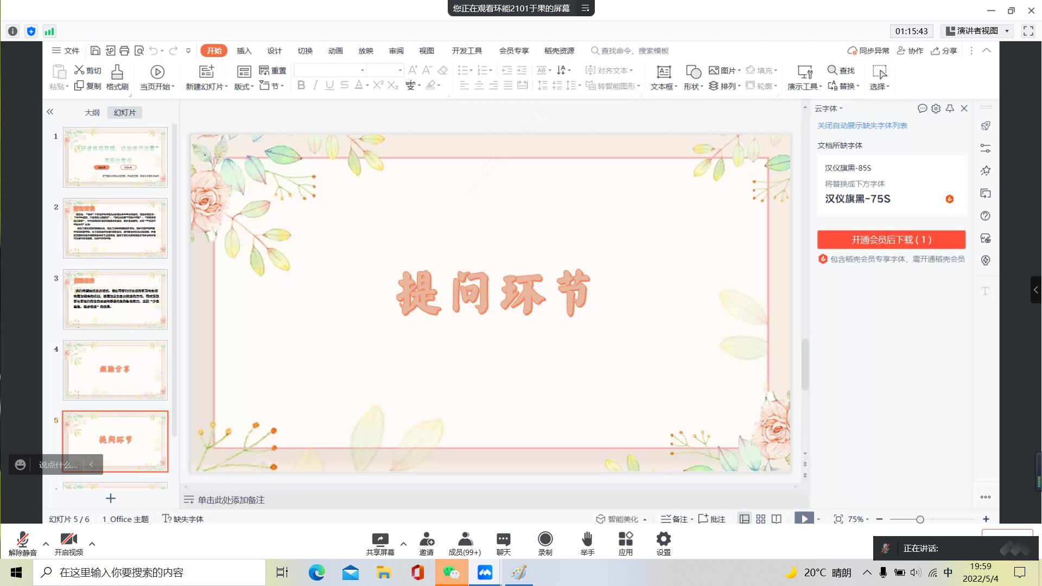
Task: Click the Presentation Tools (演示工具) icon
Action: (804, 72)
